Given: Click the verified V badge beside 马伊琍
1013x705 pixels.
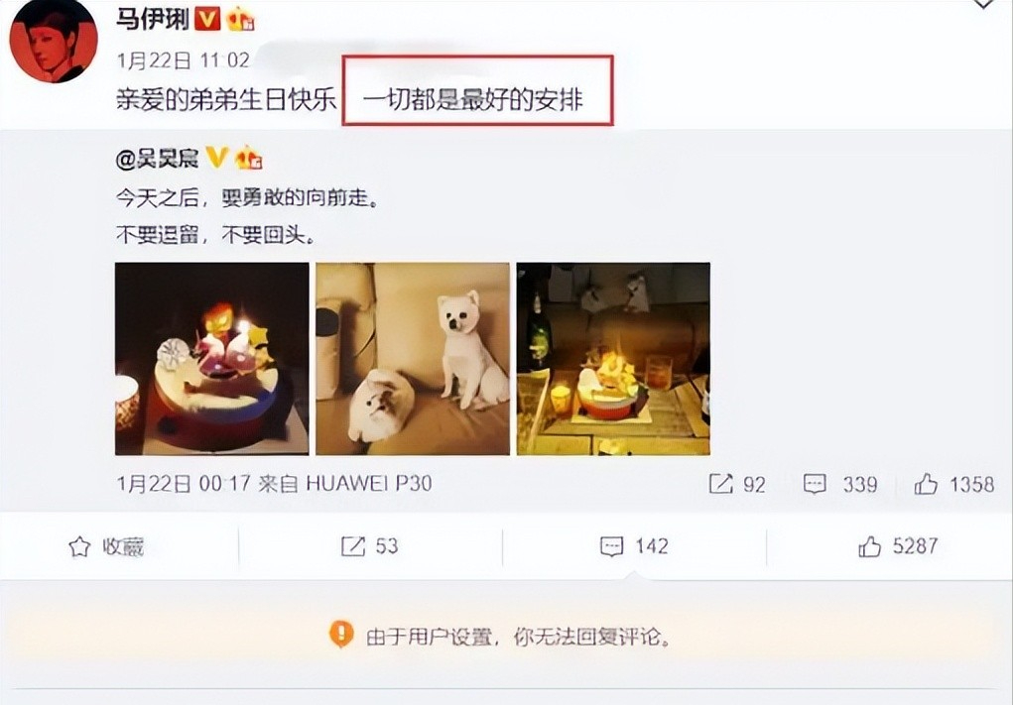Looking at the screenshot, I should [206, 19].
